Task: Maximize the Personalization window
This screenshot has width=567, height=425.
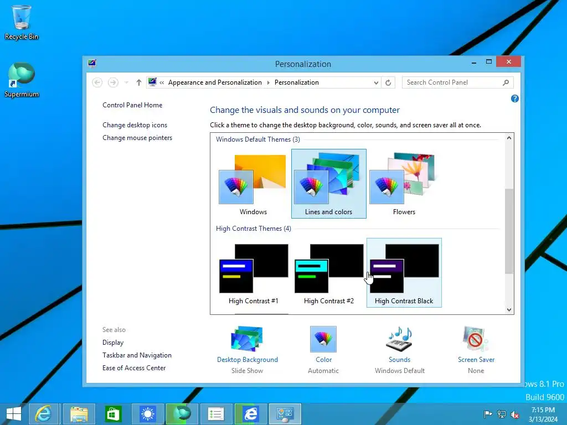Action: coord(488,62)
